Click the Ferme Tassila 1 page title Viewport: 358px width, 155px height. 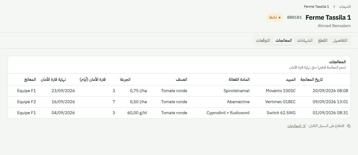328,17
